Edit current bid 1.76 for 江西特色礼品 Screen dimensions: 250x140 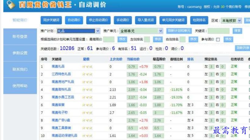click(132, 74)
